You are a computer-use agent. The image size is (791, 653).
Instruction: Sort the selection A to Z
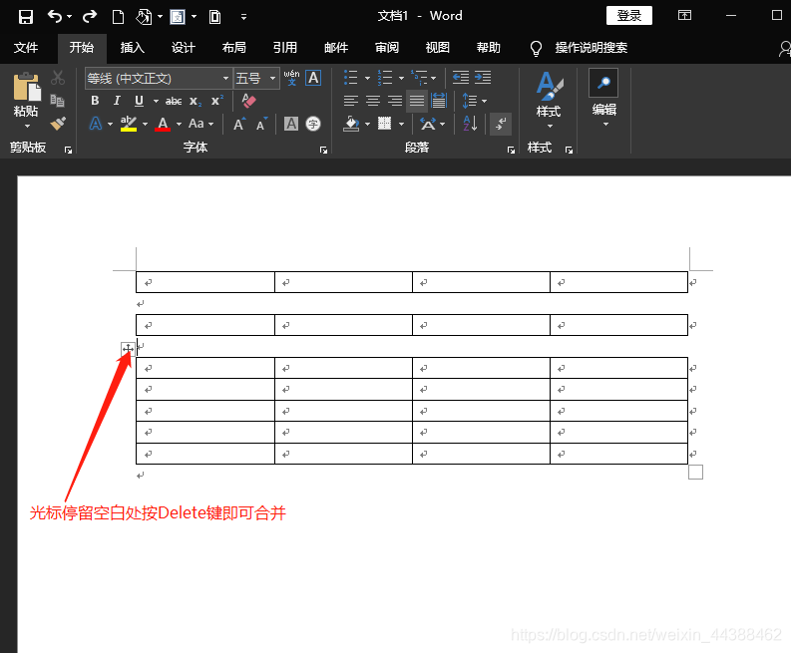[470, 124]
